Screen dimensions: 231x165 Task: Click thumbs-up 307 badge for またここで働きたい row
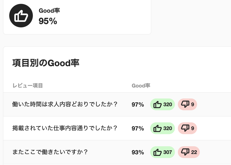coord(162,152)
